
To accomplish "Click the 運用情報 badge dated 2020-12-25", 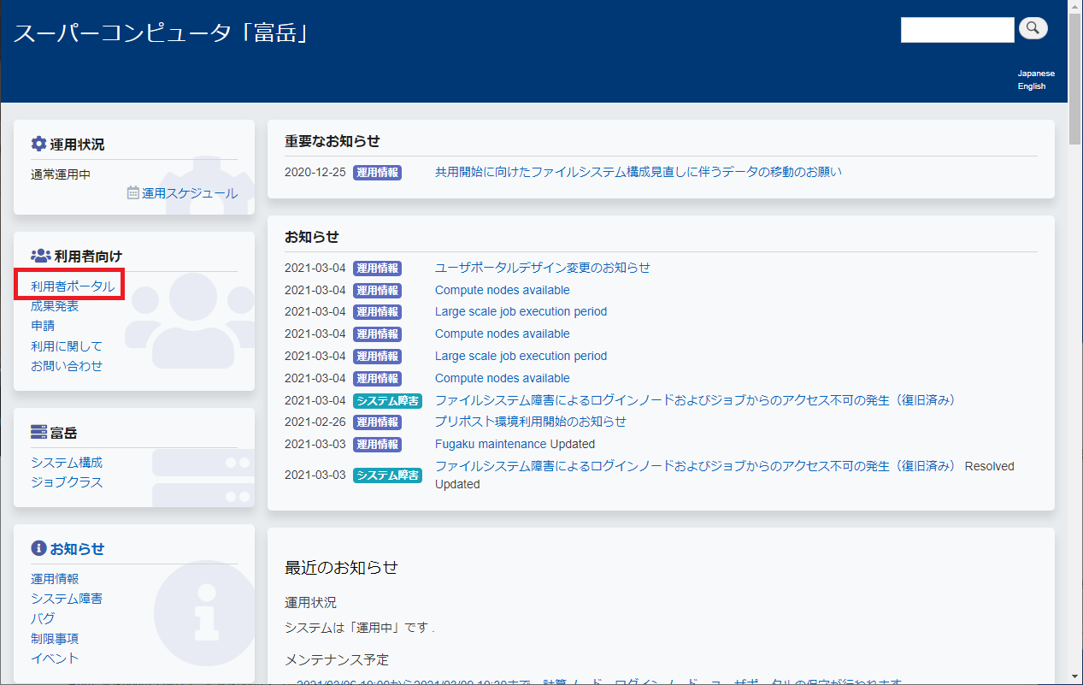I will click(377, 172).
